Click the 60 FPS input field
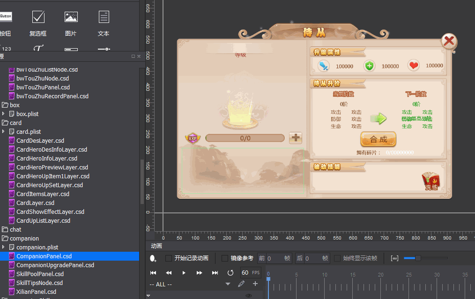Image resolution: width=475 pixels, height=299 pixels. click(245, 272)
